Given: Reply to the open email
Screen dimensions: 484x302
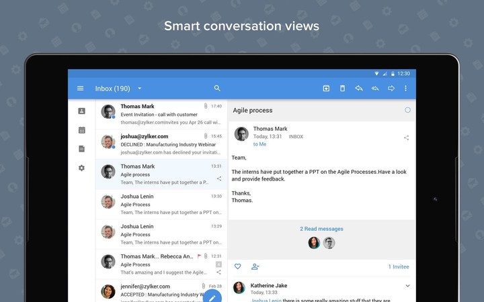Looking at the screenshot, I should click(x=359, y=89).
